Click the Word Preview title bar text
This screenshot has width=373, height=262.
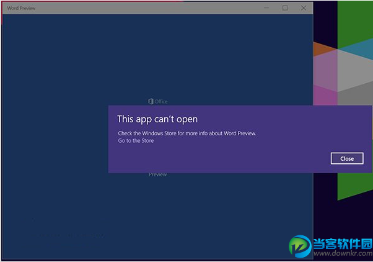click(x=21, y=8)
